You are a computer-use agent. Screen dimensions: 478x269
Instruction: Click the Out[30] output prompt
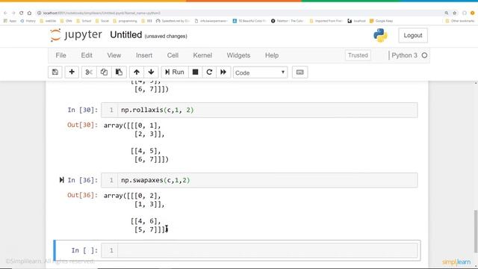tap(83, 125)
